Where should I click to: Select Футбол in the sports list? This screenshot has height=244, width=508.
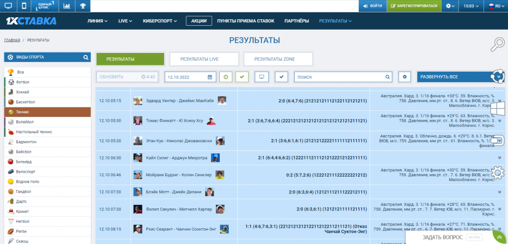pyautogui.click(x=23, y=82)
